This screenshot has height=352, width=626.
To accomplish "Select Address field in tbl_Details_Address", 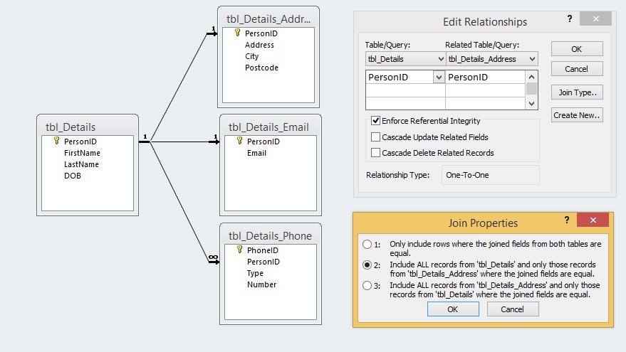I will pos(259,45).
